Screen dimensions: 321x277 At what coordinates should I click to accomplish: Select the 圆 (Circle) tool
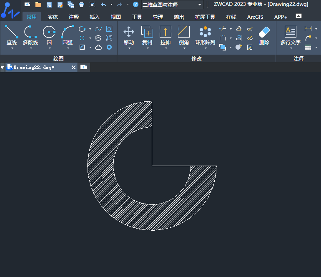point(49,35)
